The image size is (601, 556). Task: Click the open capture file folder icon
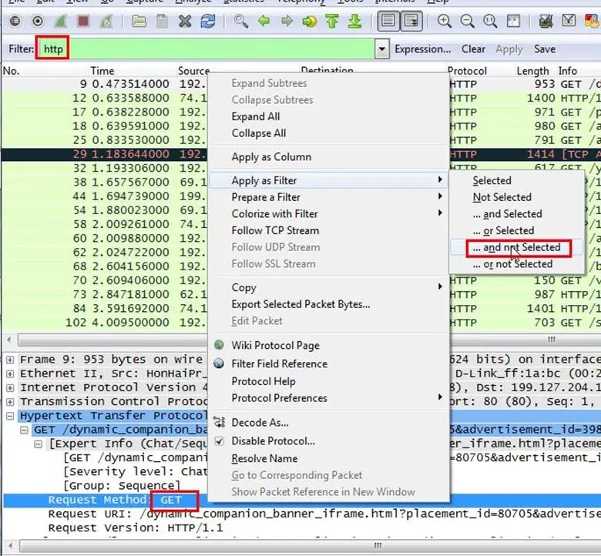[x=139, y=22]
